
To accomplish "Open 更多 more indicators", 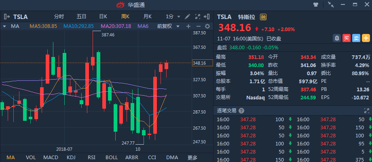I will coord(192,157).
